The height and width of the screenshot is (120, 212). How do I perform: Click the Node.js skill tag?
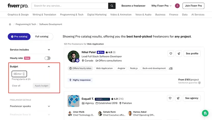(x=134, y=68)
